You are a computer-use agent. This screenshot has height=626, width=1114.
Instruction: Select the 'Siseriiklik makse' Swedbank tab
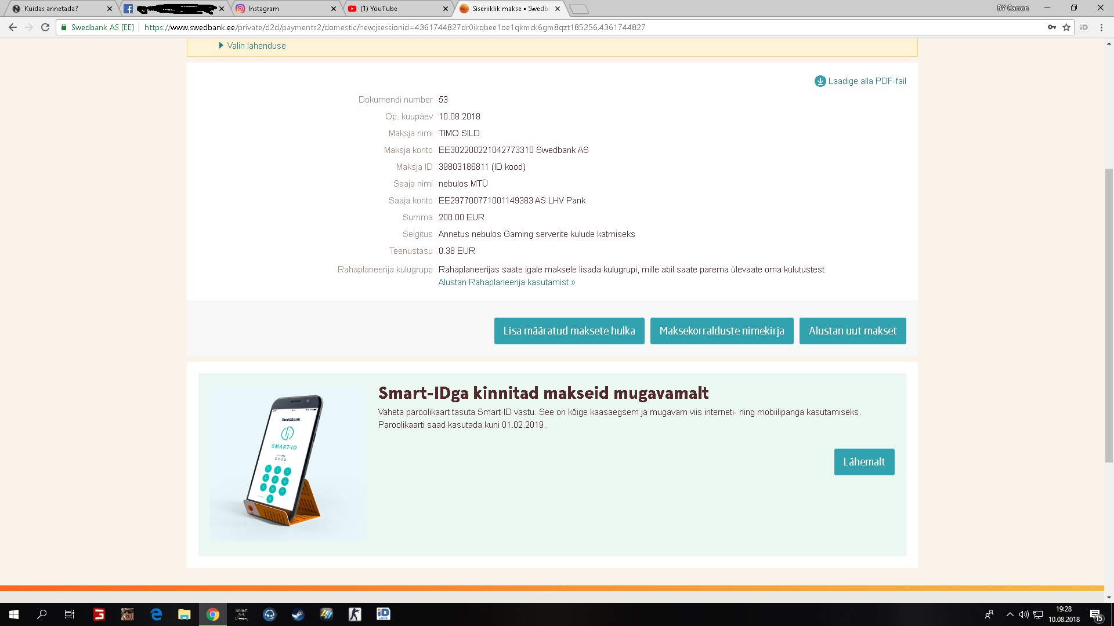click(509, 9)
